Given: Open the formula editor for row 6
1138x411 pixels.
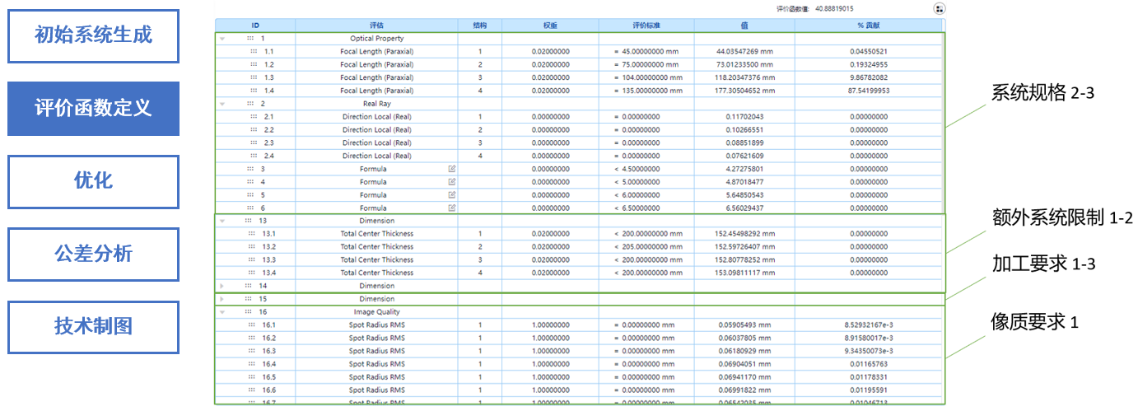Looking at the screenshot, I should [451, 208].
